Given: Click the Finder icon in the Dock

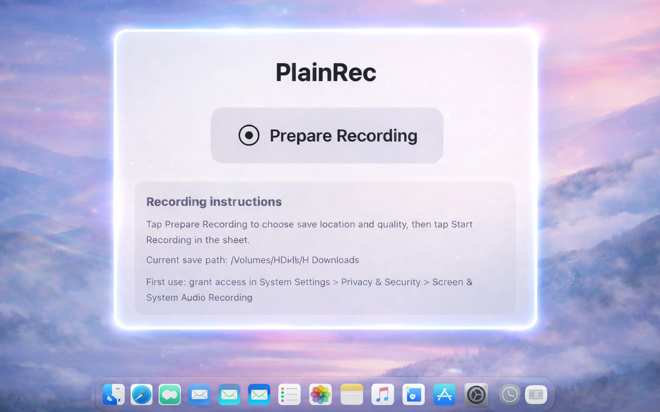Looking at the screenshot, I should coord(114,394).
